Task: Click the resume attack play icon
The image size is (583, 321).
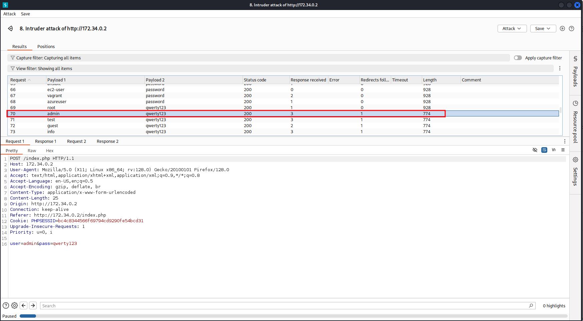Action: pyautogui.click(x=562, y=28)
